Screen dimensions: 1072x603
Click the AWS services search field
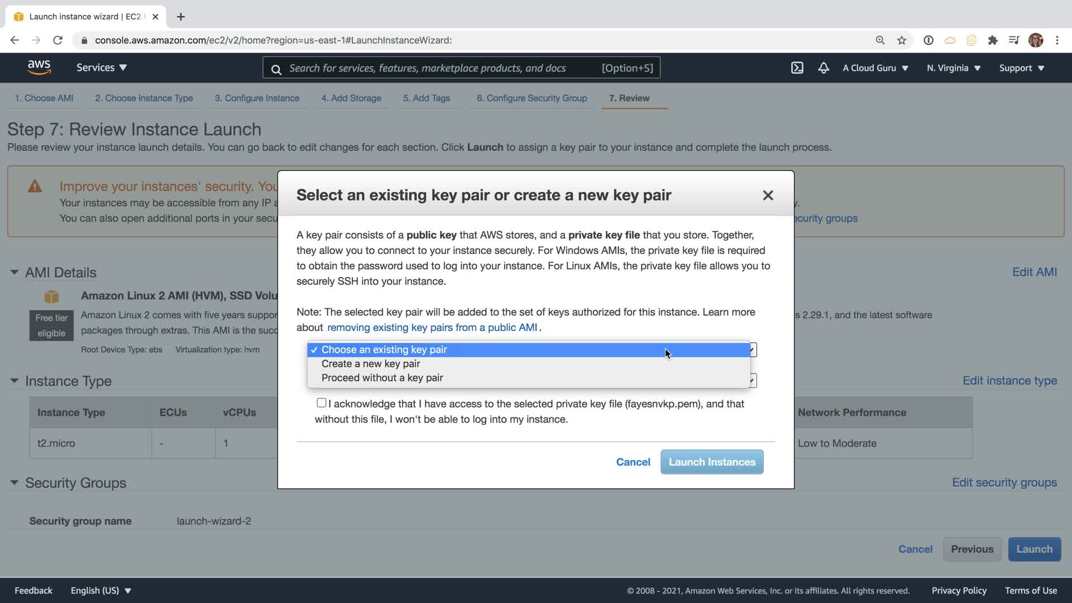tap(441, 68)
